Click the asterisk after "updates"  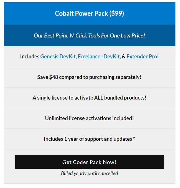(134, 138)
